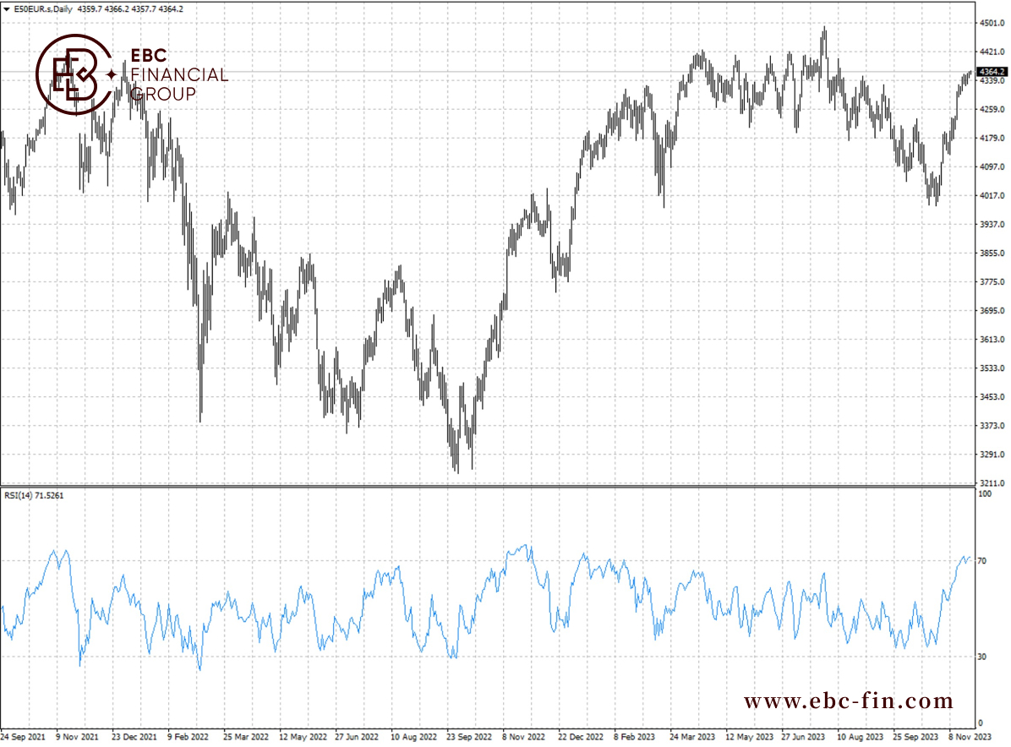Click the current price tag 4364.2
The image size is (1011, 747).
(992, 72)
